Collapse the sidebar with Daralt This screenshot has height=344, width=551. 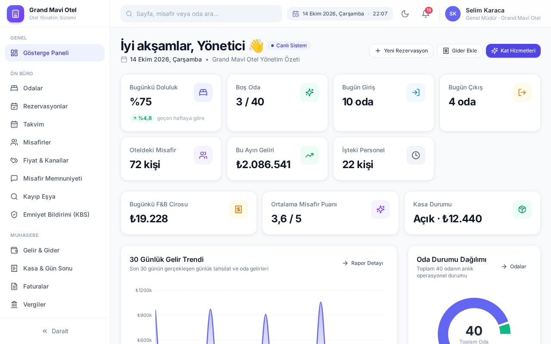(x=55, y=331)
